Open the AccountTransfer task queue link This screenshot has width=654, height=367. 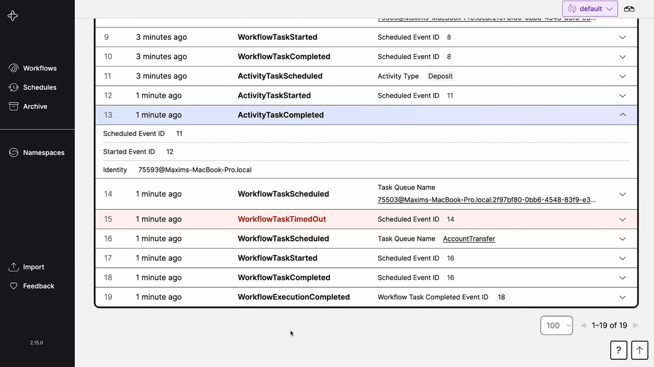[469, 239]
